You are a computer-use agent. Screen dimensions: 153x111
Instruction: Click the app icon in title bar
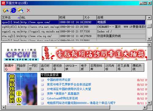click(3, 3)
